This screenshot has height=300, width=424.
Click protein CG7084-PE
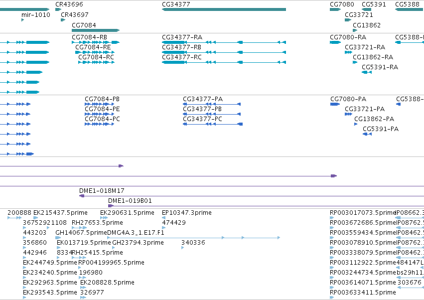pos(100,114)
